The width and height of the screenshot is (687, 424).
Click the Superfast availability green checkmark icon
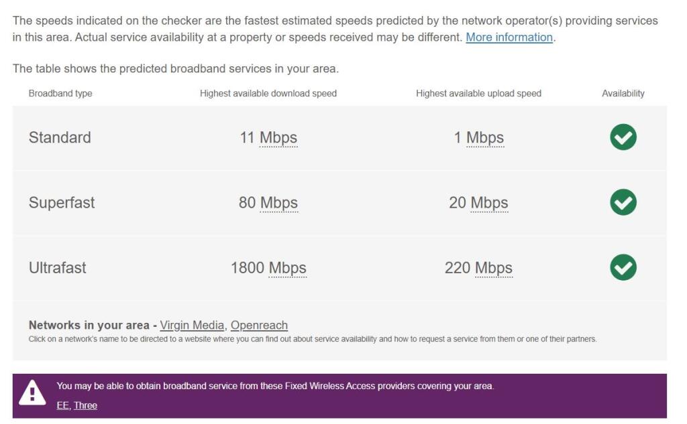623,202
